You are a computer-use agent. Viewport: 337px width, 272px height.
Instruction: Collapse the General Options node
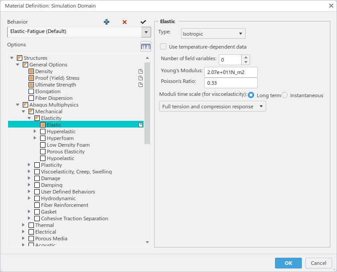[18, 65]
